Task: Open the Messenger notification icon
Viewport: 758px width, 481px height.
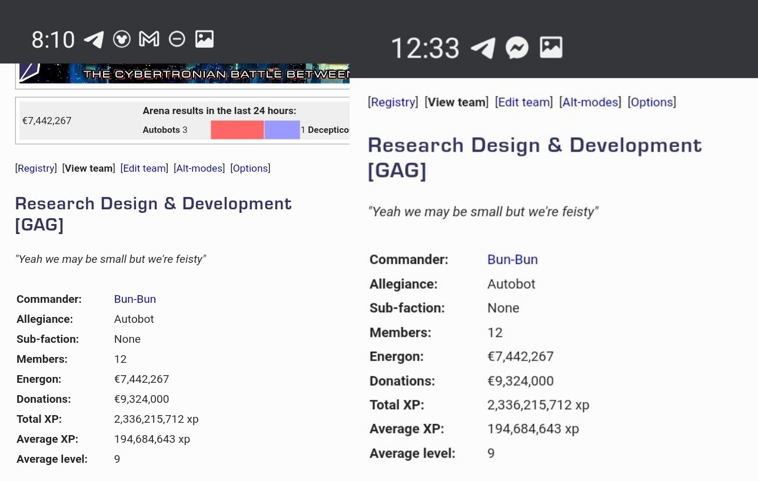Action: click(x=517, y=48)
